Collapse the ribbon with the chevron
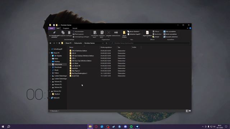Image resolution: width=230 pixels, height=129 pixels. coord(188,28)
